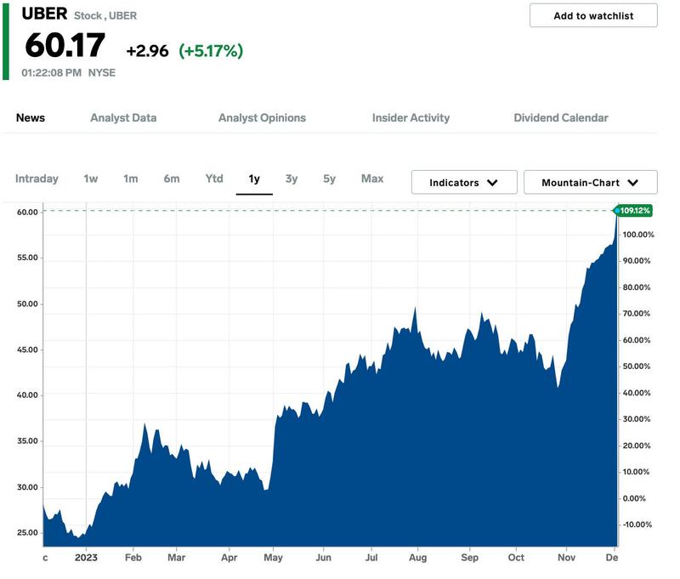Click the 0.00% percent axis label
This screenshot has height=579, width=680.
tap(634, 499)
